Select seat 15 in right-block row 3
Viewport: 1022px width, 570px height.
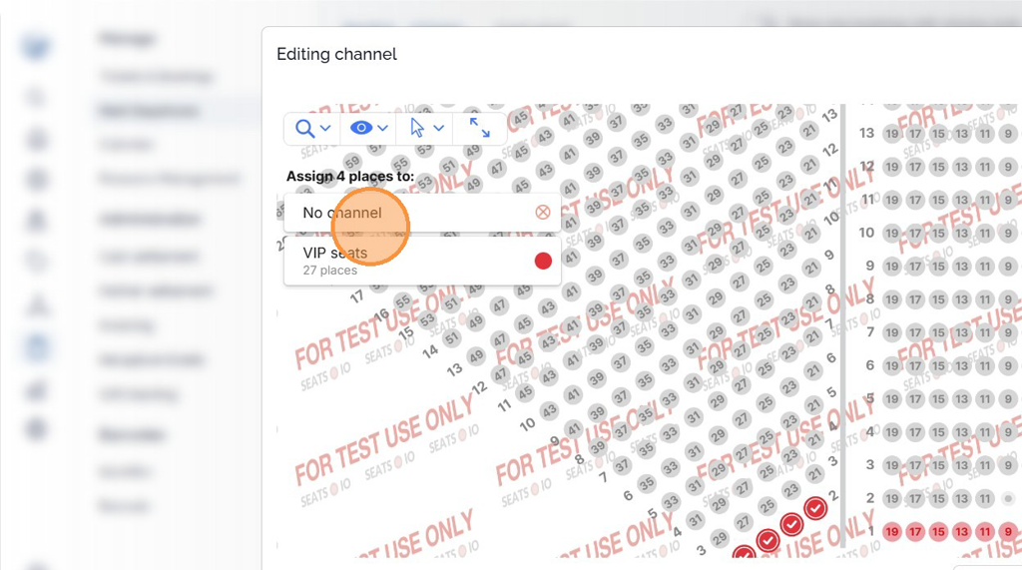(x=938, y=465)
